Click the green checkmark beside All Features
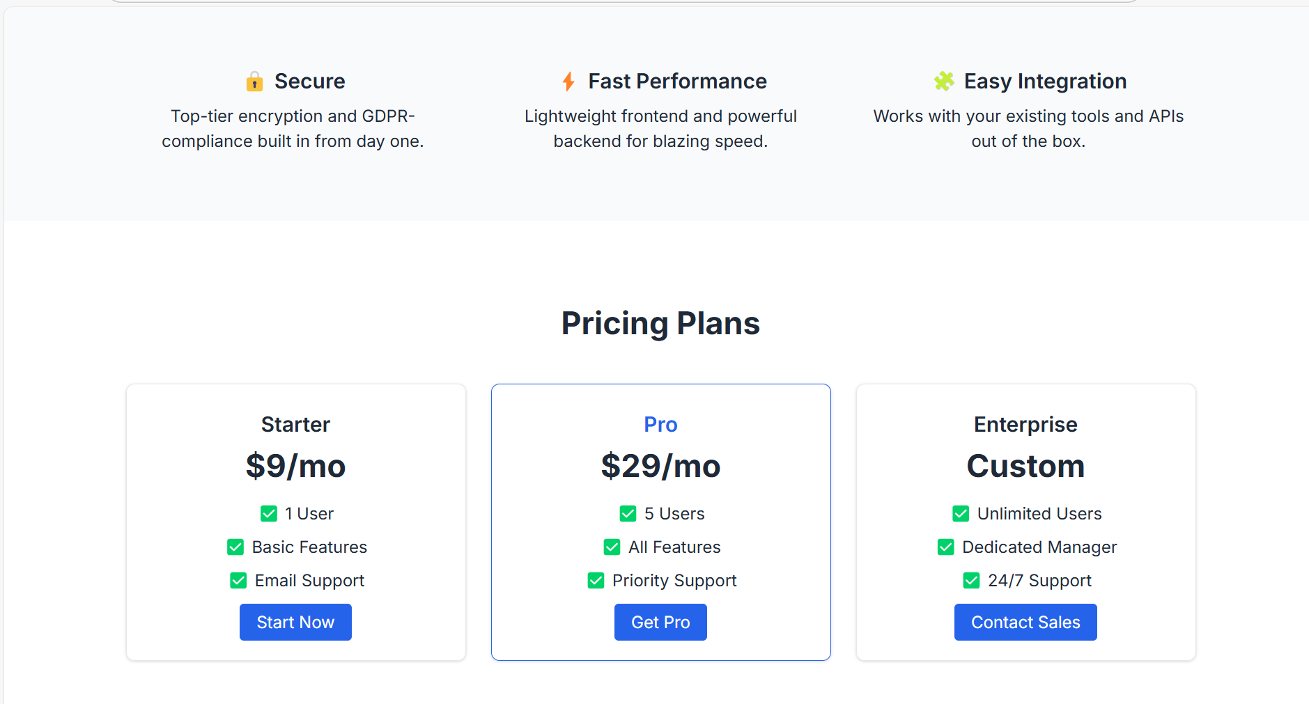The height and width of the screenshot is (704, 1309). pos(612,547)
